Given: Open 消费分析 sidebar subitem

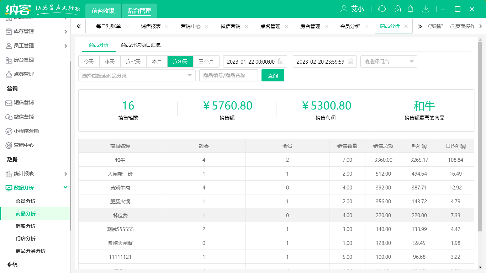Looking at the screenshot, I should pos(26,226).
